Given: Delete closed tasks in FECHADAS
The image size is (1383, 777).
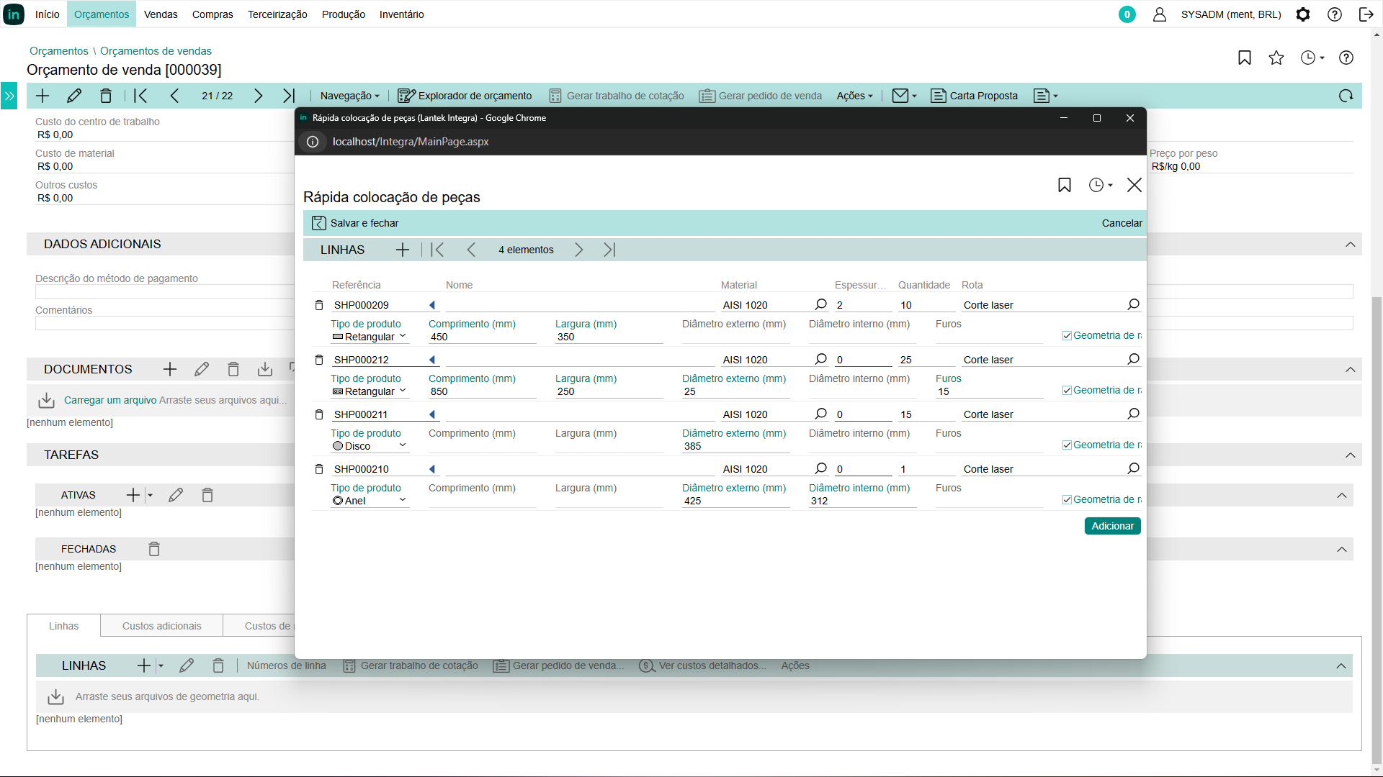Looking at the screenshot, I should point(154,549).
